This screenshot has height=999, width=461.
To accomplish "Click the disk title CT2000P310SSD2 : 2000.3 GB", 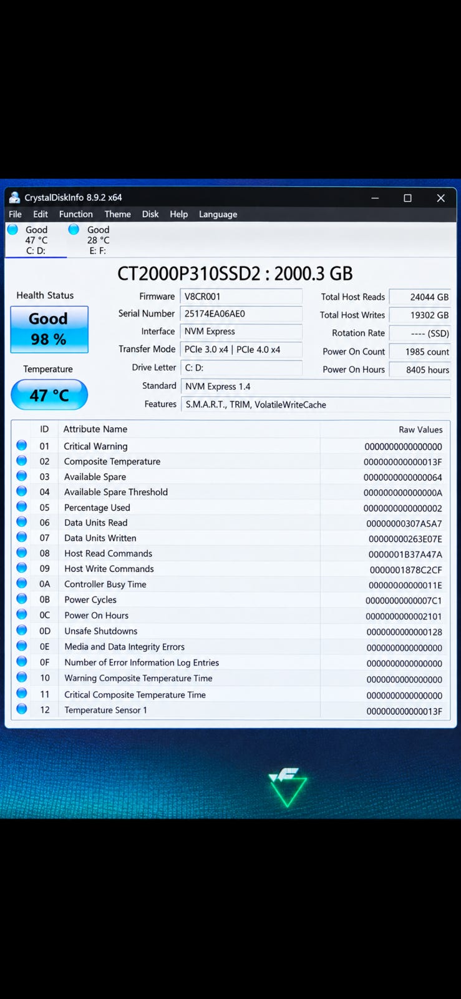I will pyautogui.click(x=235, y=273).
